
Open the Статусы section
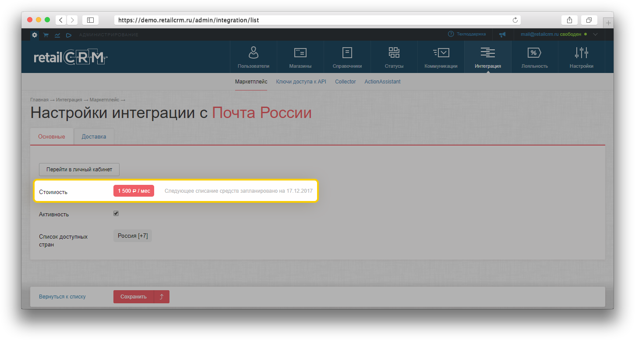(394, 57)
